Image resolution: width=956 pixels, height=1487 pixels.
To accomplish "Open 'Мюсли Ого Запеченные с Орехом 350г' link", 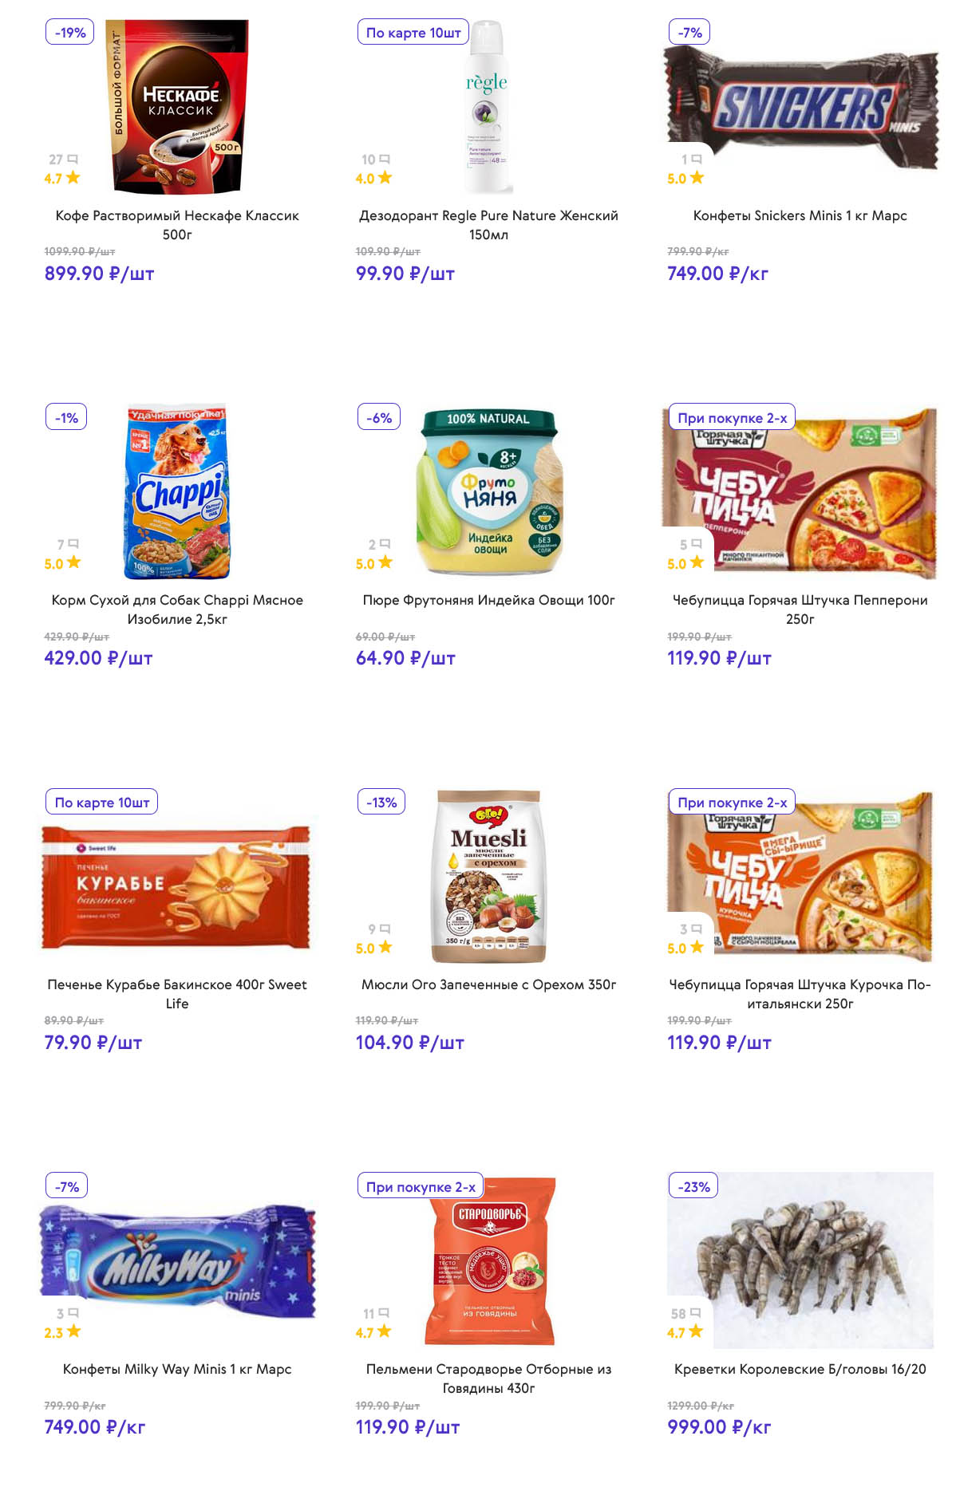I will (488, 984).
